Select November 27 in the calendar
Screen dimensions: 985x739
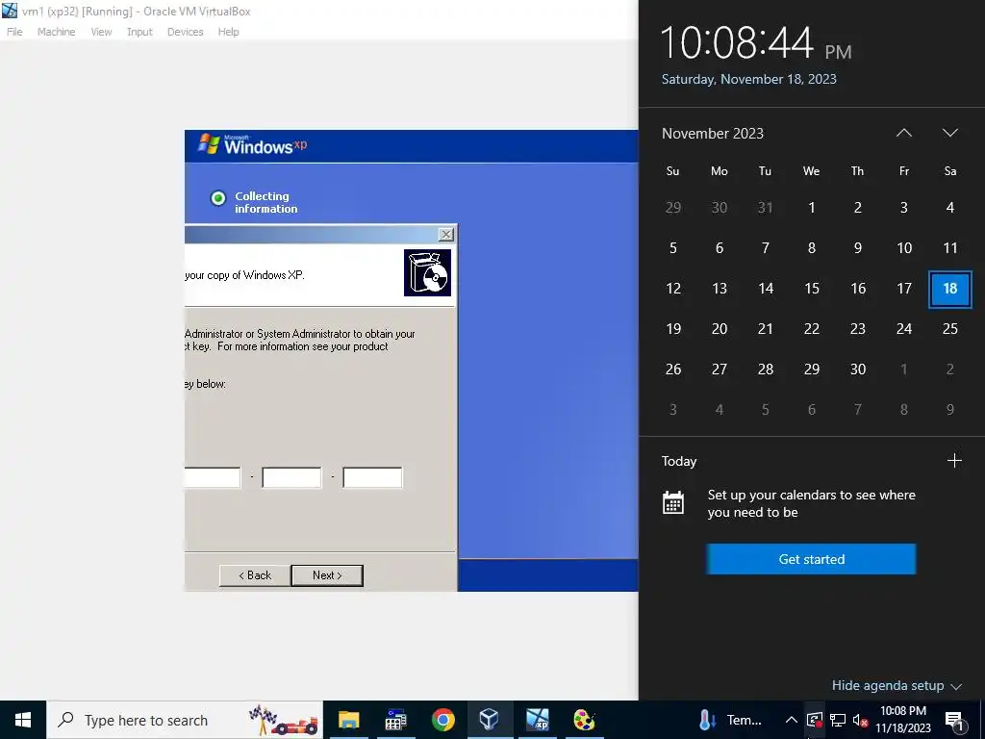(720, 369)
